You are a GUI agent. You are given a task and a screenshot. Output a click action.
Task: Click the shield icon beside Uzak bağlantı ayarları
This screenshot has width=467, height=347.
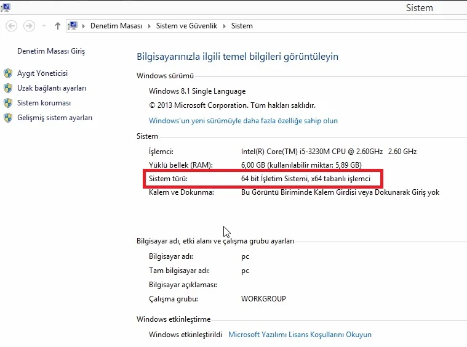(x=8, y=88)
